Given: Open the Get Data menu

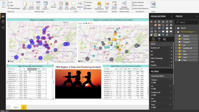Looking at the screenshot, I should tap(25, 6).
